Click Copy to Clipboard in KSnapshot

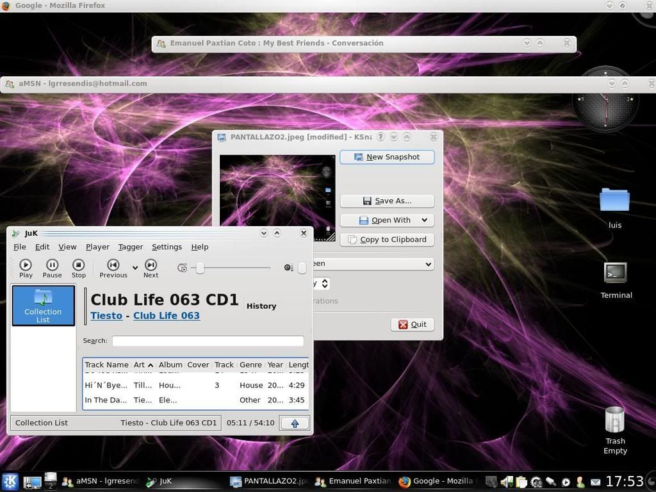[387, 240]
